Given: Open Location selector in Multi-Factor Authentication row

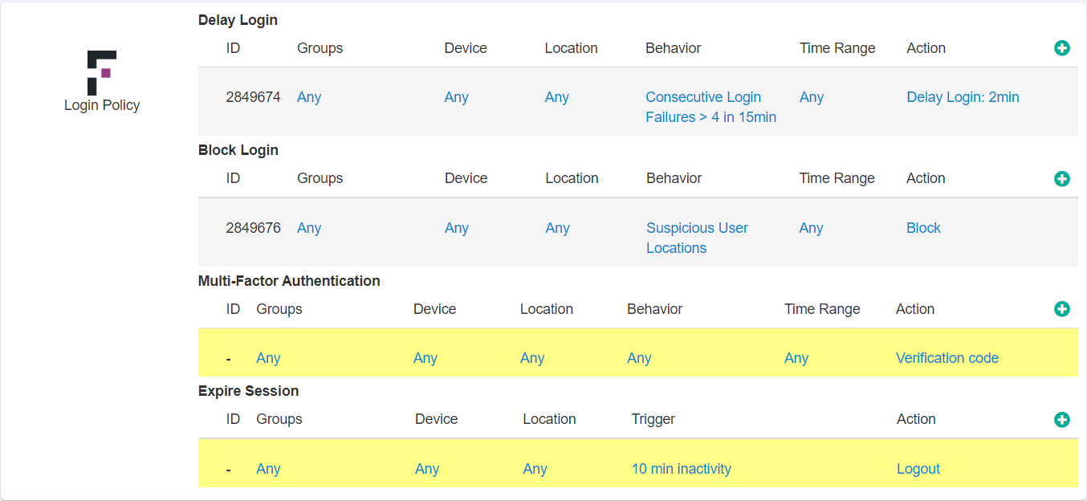Looking at the screenshot, I should [x=532, y=357].
